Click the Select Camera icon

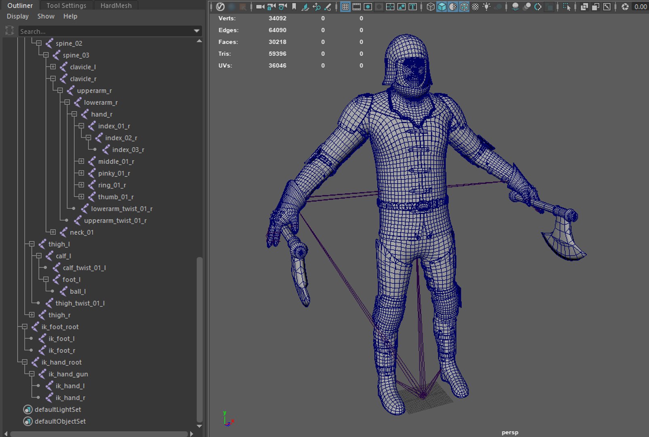click(x=260, y=6)
